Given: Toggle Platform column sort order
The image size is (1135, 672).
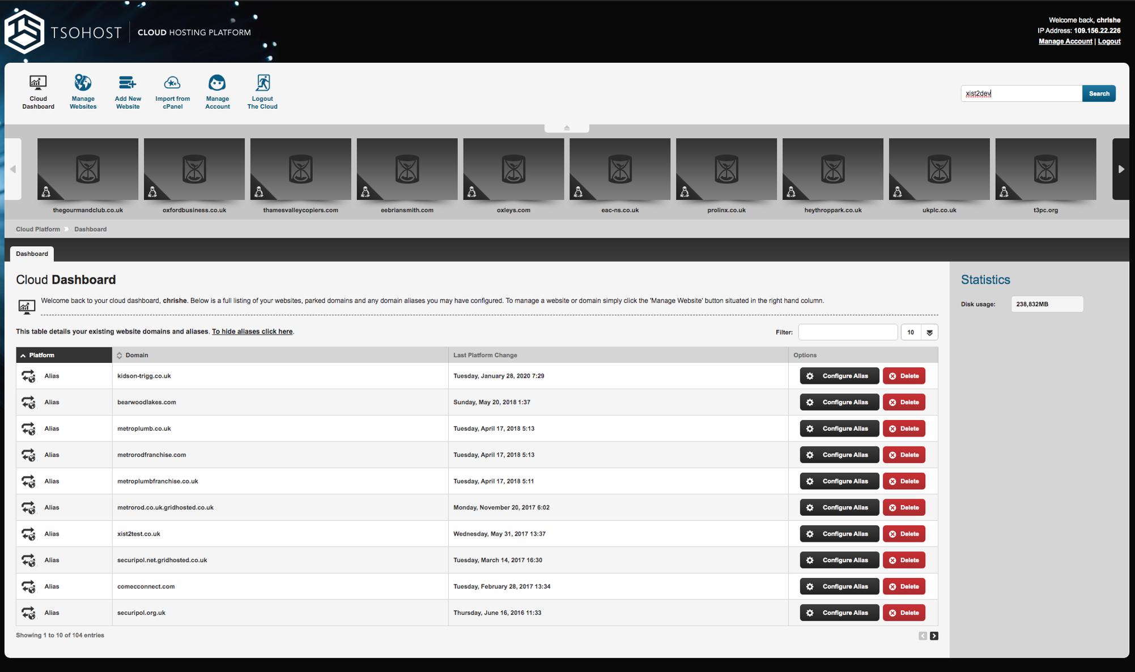Looking at the screenshot, I should 41,356.
